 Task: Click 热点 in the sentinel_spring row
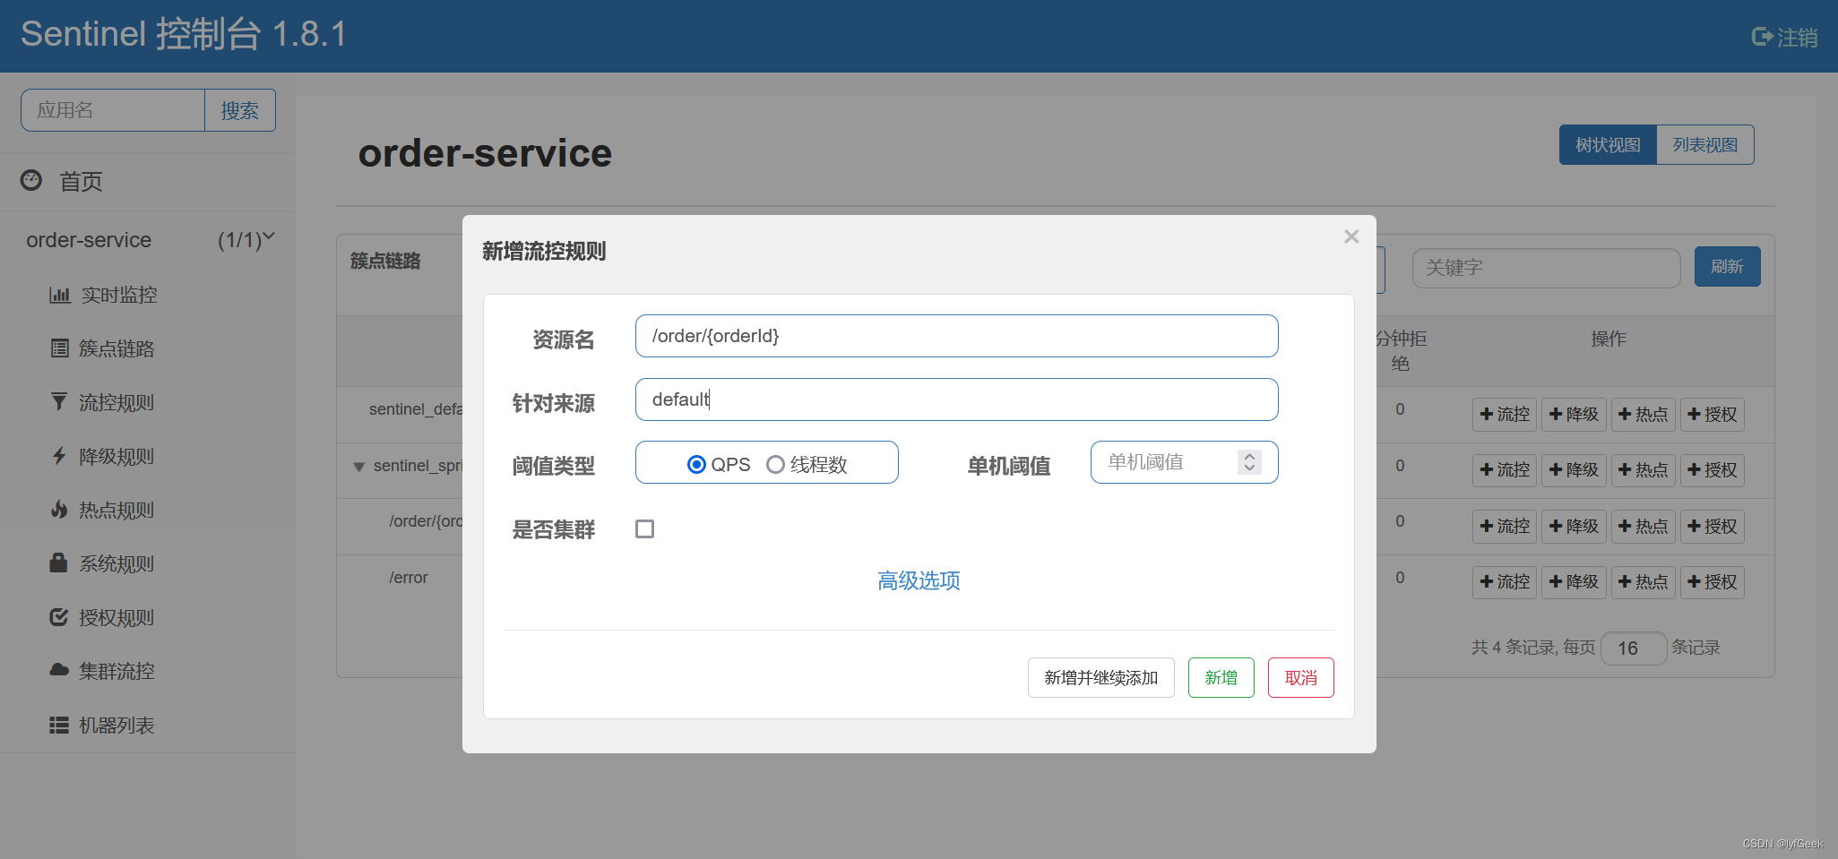[x=1643, y=469]
